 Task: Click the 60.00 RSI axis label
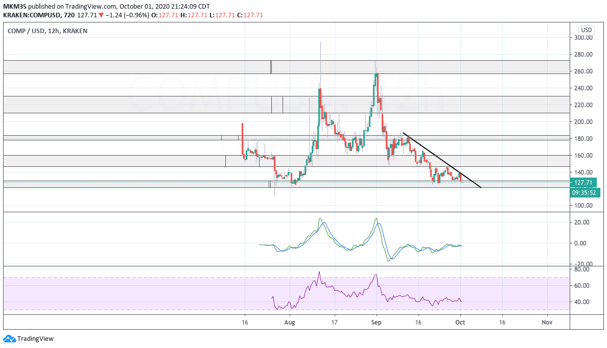pos(581,286)
